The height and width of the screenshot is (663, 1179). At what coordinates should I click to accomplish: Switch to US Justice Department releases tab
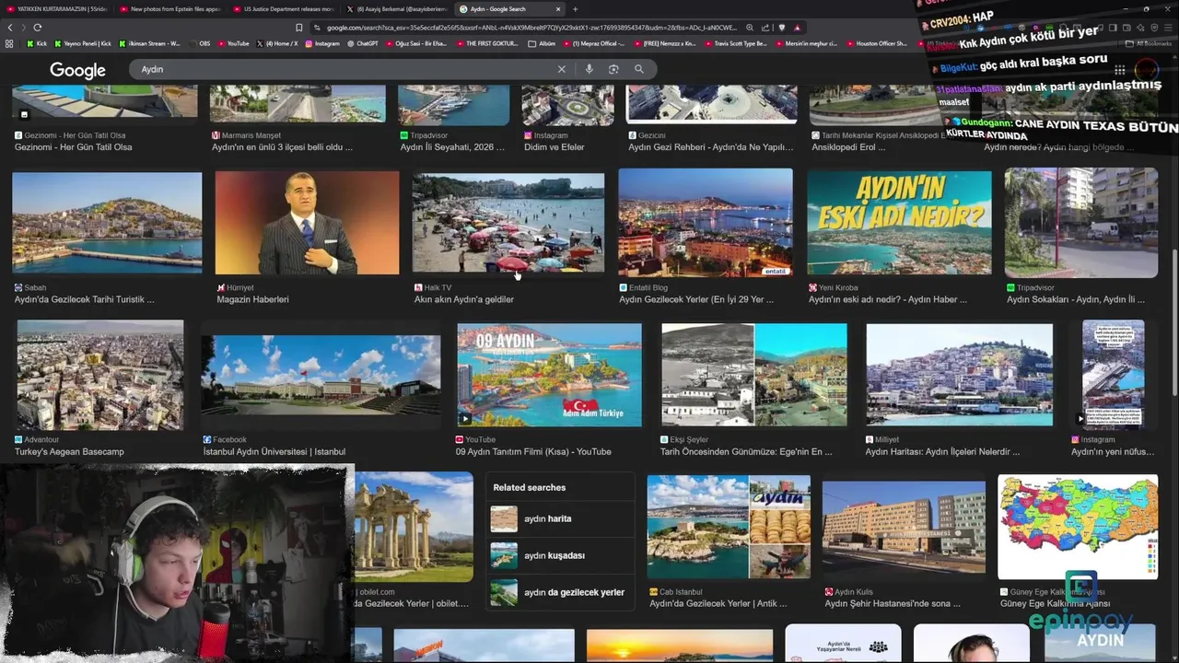click(x=284, y=9)
